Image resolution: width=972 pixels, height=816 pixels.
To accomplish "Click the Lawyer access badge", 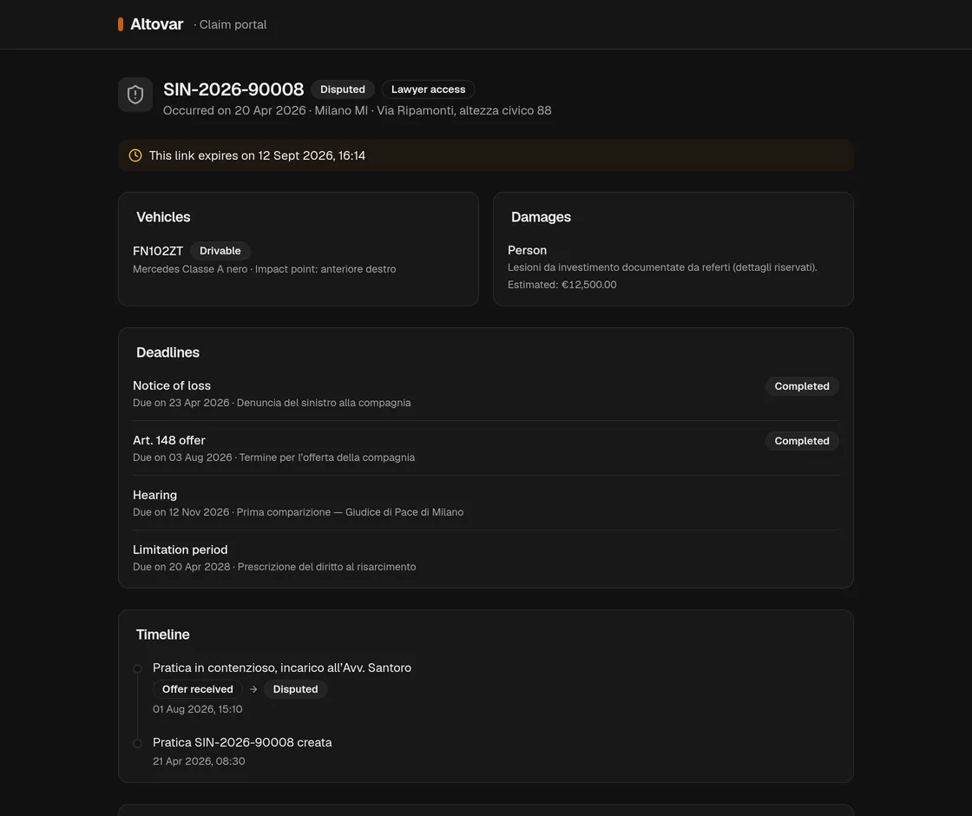I will point(429,89).
